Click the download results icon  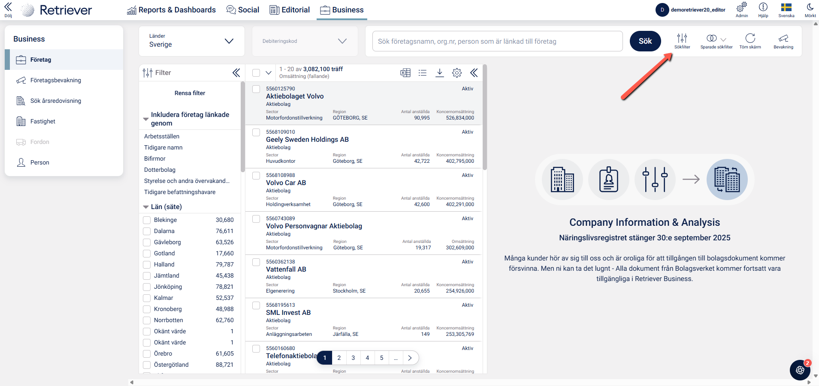(439, 73)
